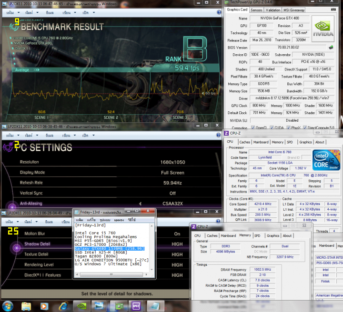
Task: Click the Notepad Friday~13rd title icon
Action: [x=77, y=212]
